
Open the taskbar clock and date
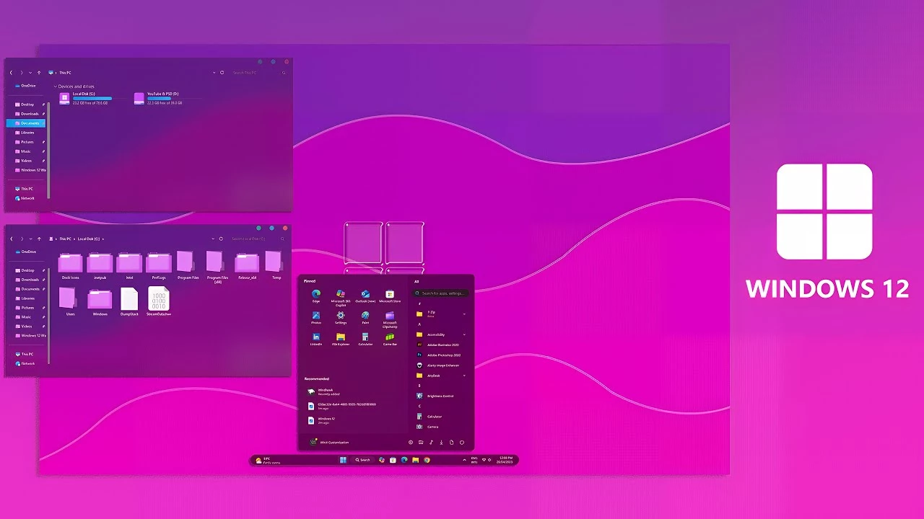pos(506,460)
